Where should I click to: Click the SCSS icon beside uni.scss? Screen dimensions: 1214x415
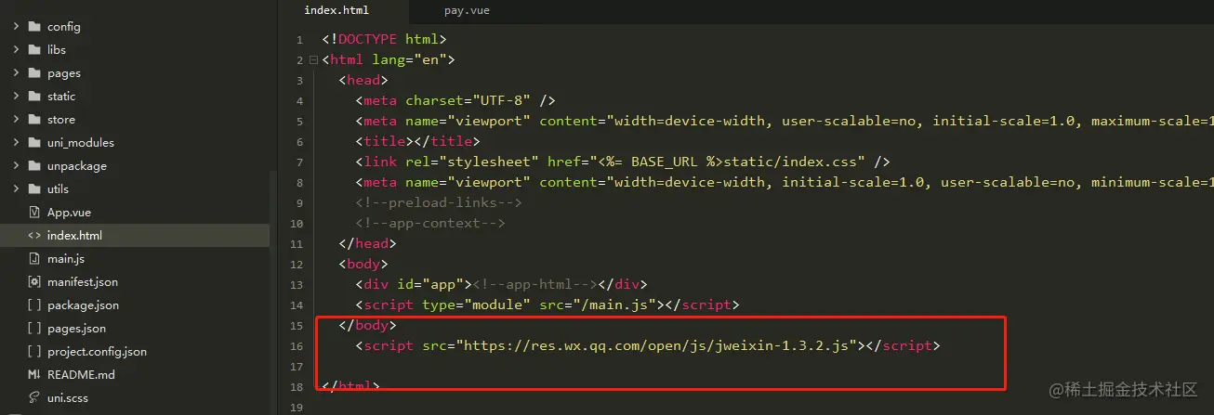(34, 398)
